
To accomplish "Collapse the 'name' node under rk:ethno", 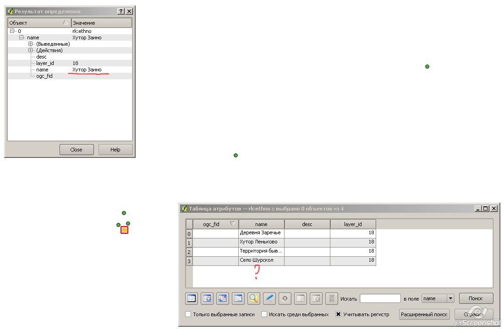I will pos(21,38).
